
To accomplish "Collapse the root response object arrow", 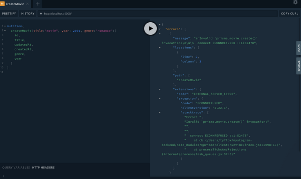I will click(x=160, y=25).
